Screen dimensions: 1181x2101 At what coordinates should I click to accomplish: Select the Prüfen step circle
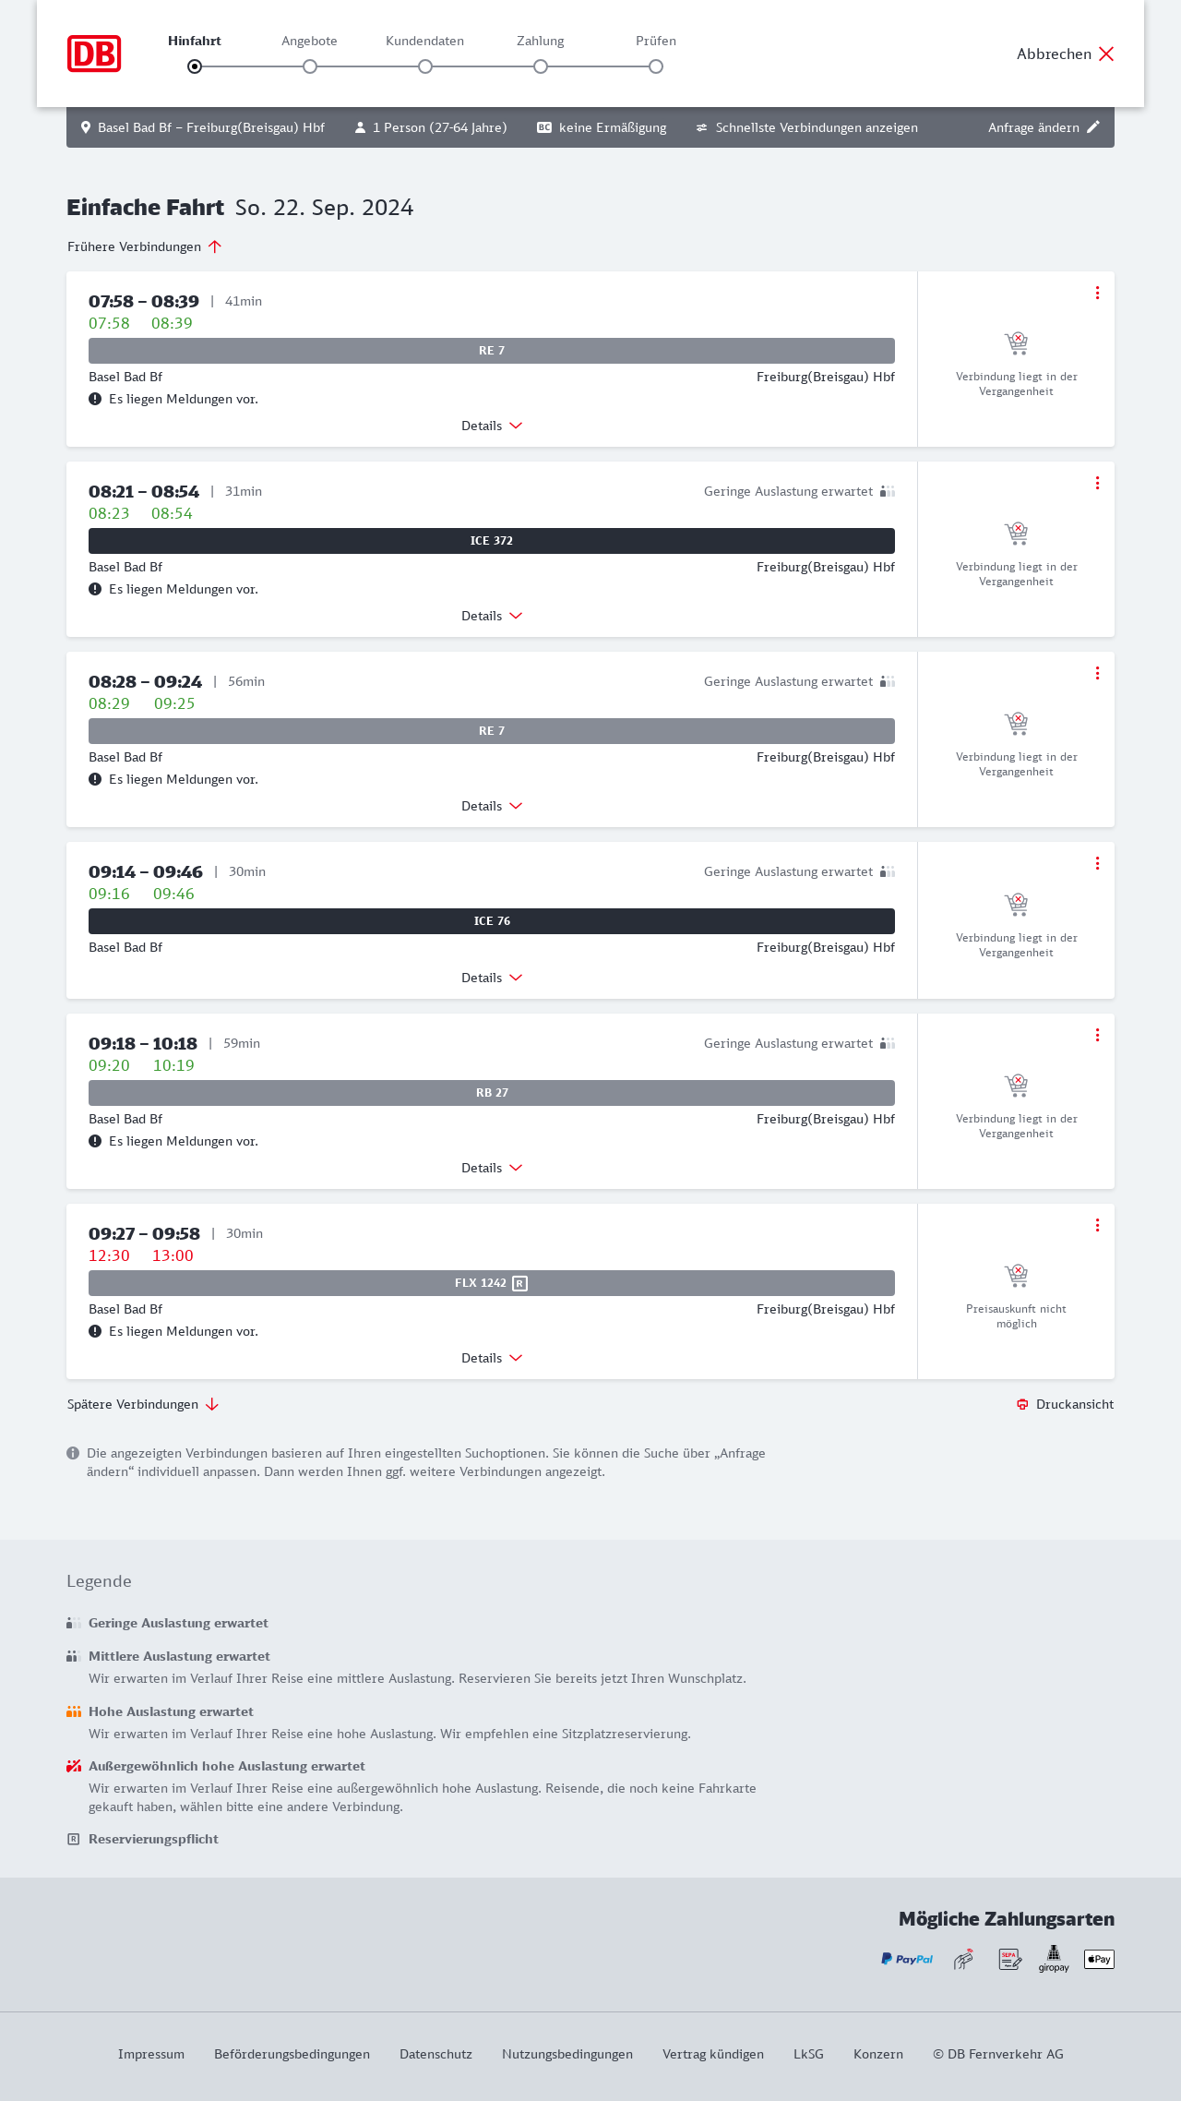656,66
